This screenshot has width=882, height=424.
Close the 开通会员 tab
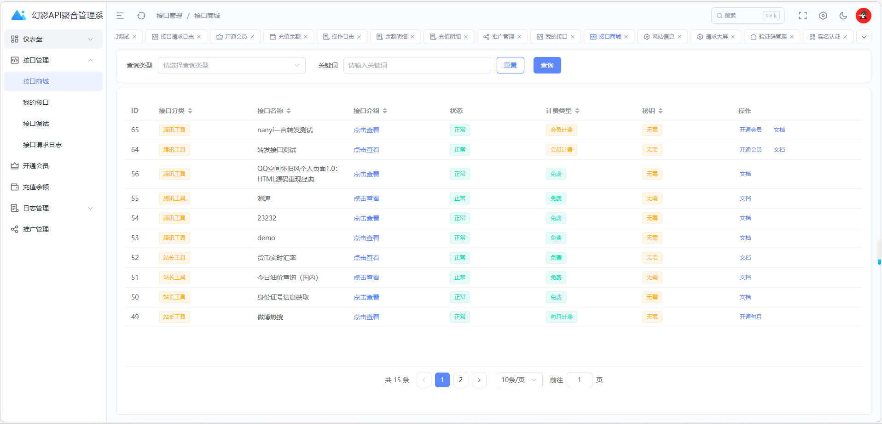(x=252, y=37)
